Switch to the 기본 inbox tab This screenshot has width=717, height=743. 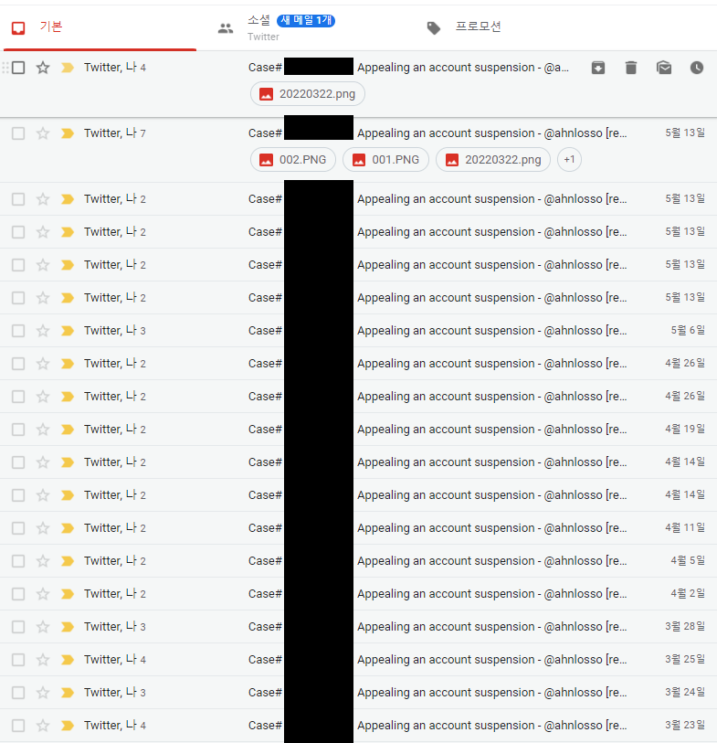pyautogui.click(x=100, y=27)
